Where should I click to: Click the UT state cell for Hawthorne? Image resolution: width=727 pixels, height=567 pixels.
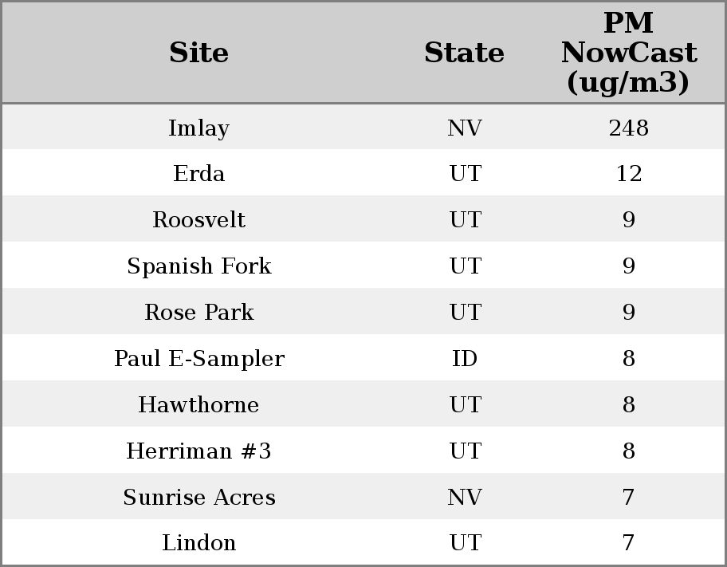(464, 405)
